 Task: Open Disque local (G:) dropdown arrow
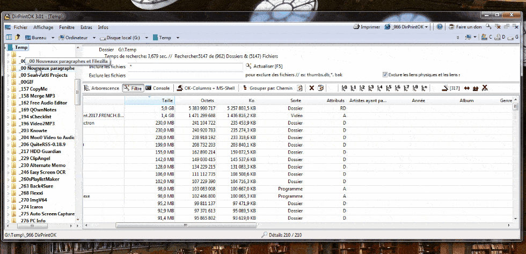click(147, 38)
